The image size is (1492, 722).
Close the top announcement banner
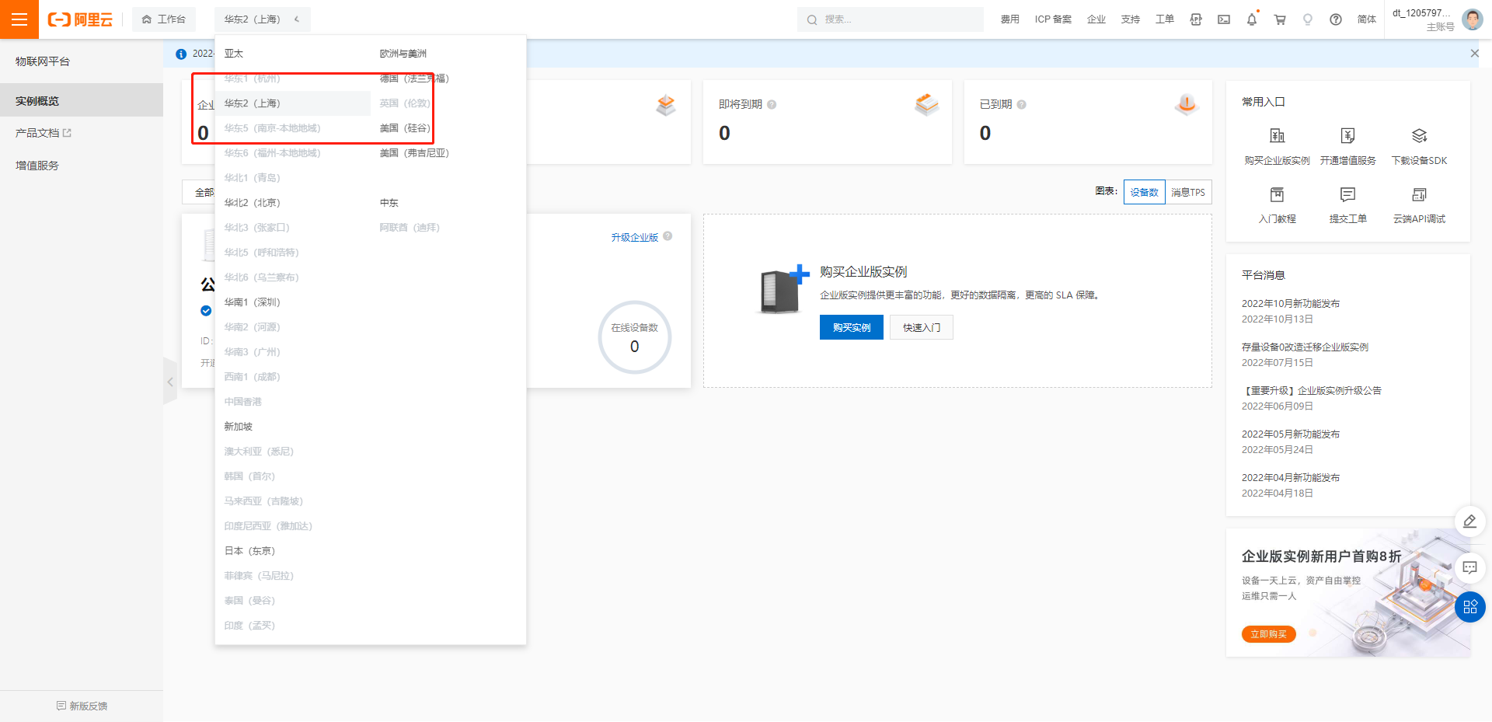pyautogui.click(x=1474, y=54)
